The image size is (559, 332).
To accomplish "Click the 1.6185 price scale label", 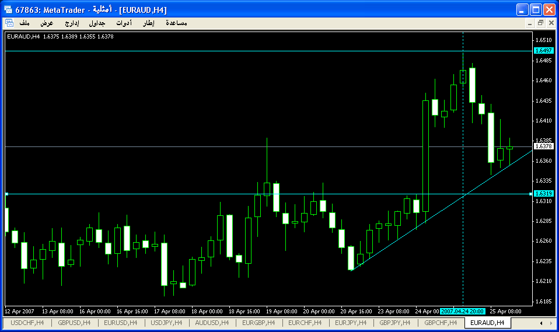I will click(544, 301).
